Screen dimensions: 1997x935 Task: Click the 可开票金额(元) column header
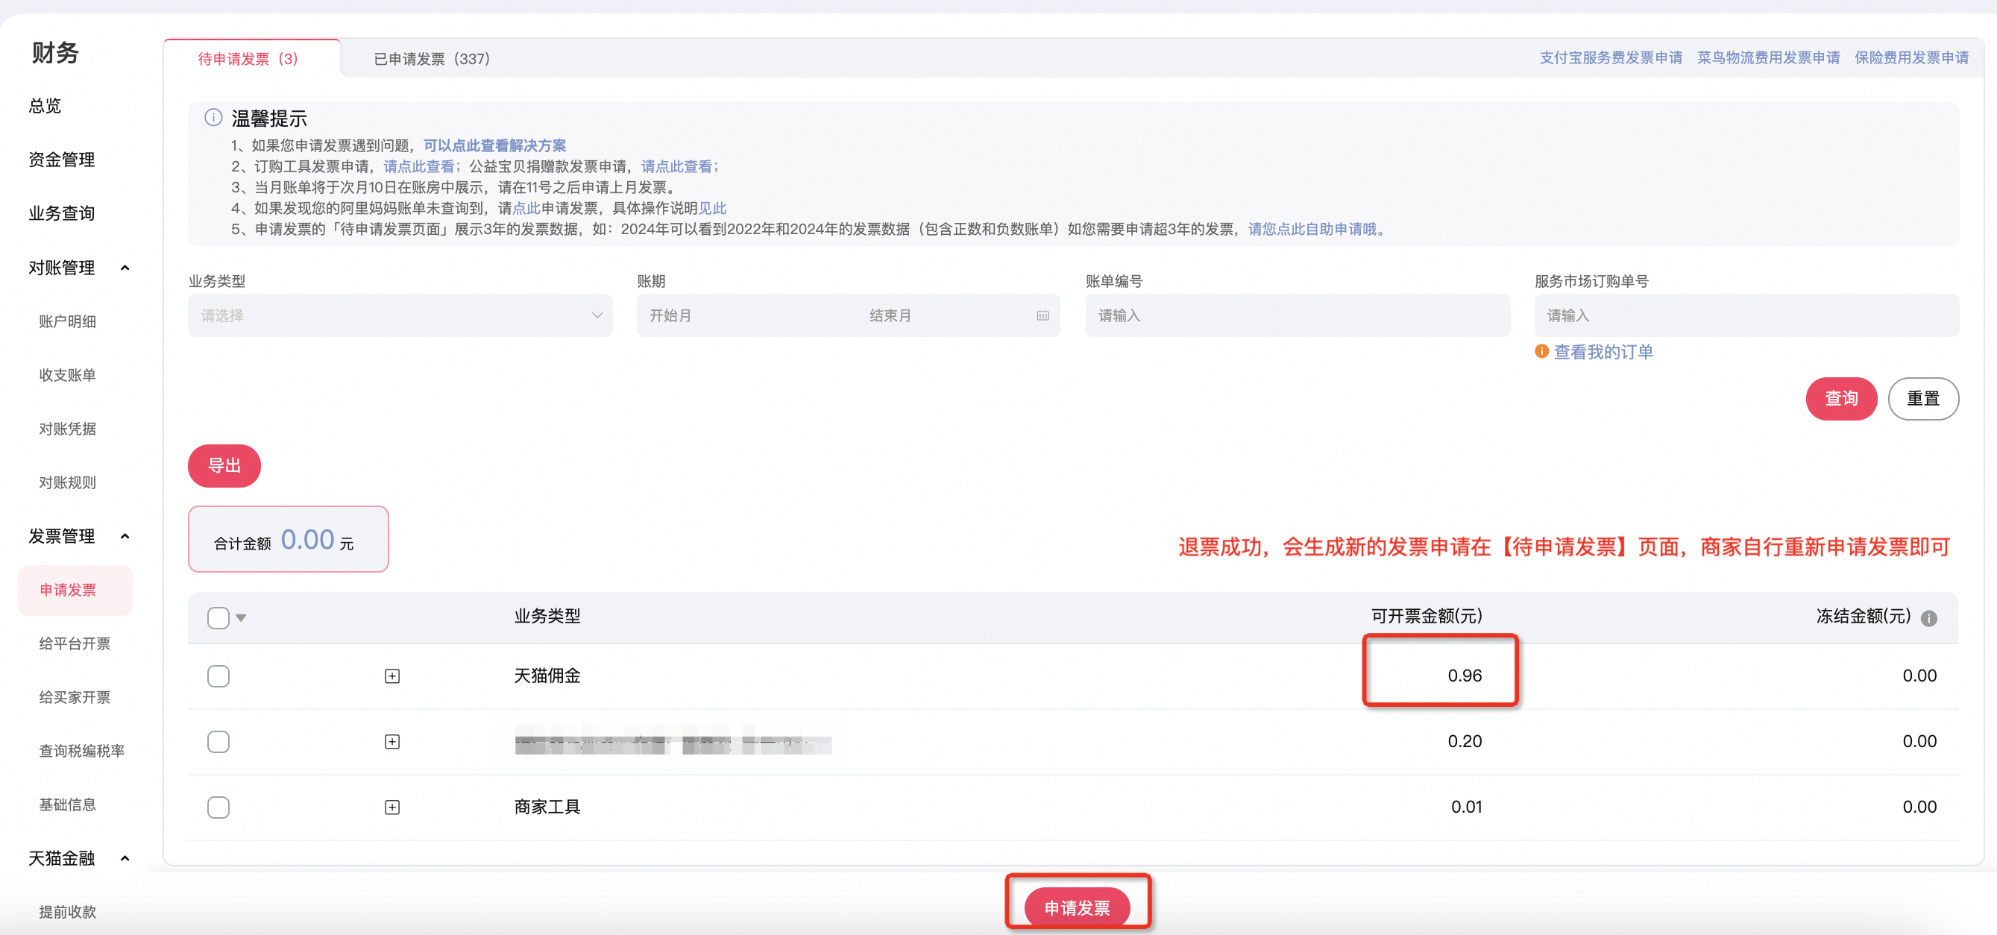(x=1427, y=617)
